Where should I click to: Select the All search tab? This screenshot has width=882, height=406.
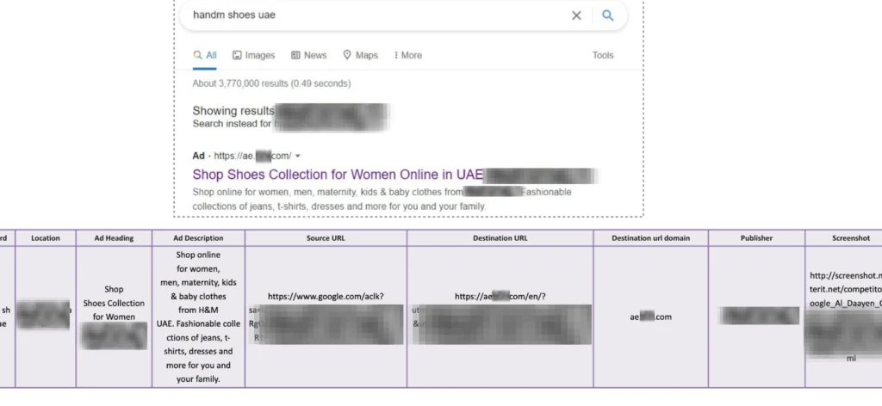click(x=205, y=55)
